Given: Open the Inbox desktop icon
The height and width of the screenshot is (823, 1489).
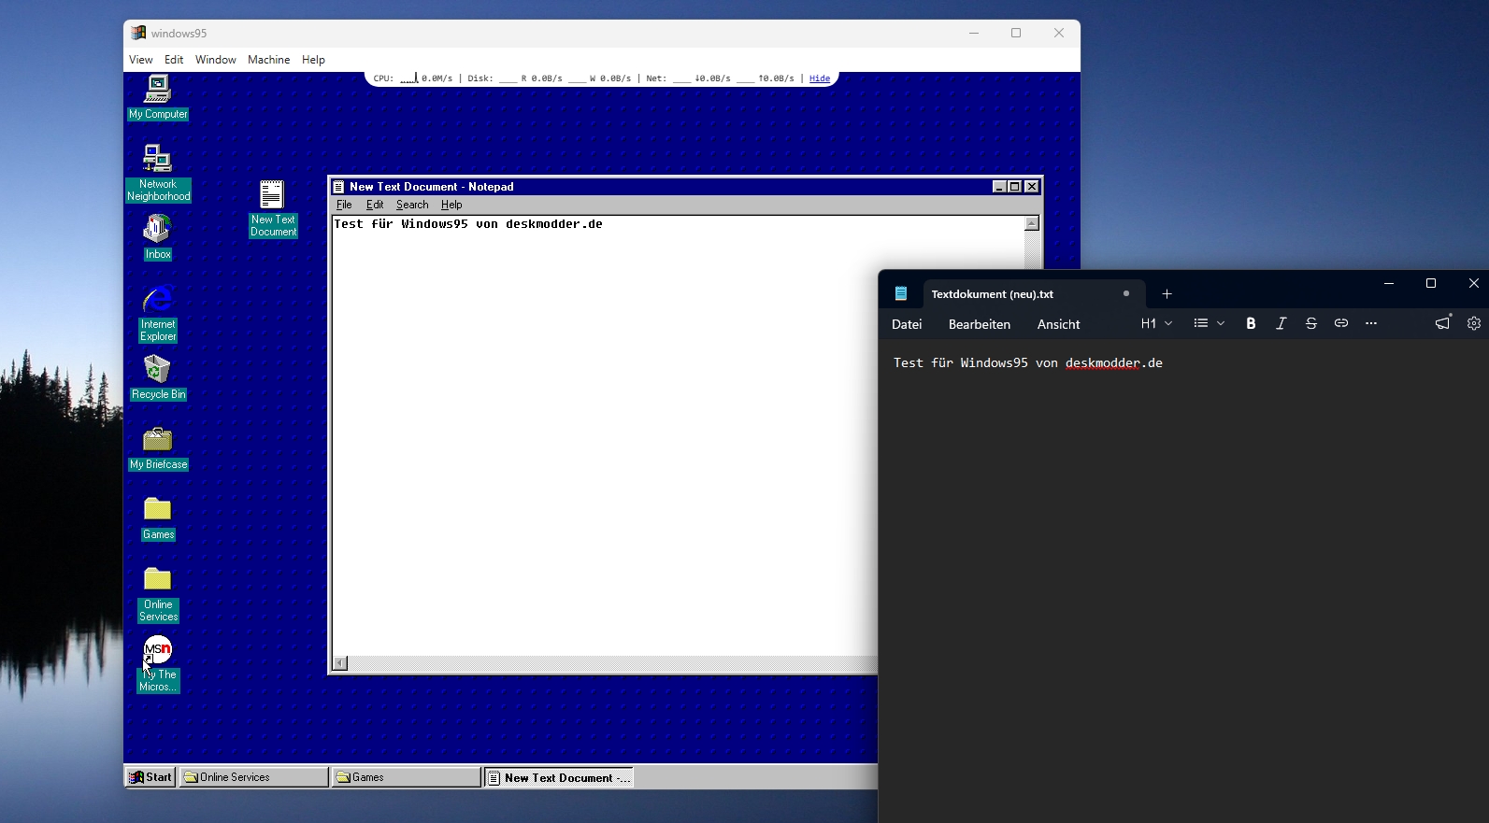Looking at the screenshot, I should click(157, 230).
